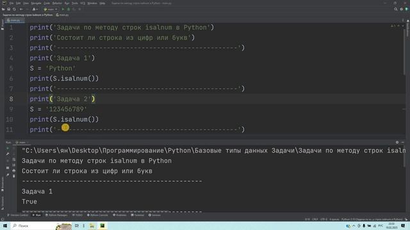Open the Help menu
Screen dimensions: 410x230
pyautogui.click(x=102, y=3)
